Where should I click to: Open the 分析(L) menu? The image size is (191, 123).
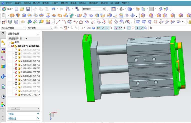coord(82,3)
